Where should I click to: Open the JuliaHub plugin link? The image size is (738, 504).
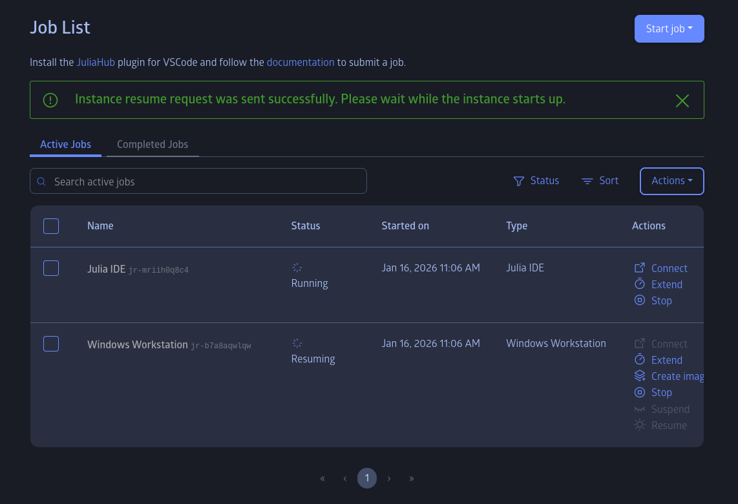(96, 62)
